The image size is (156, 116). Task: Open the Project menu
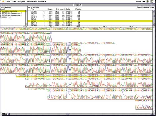21,2
